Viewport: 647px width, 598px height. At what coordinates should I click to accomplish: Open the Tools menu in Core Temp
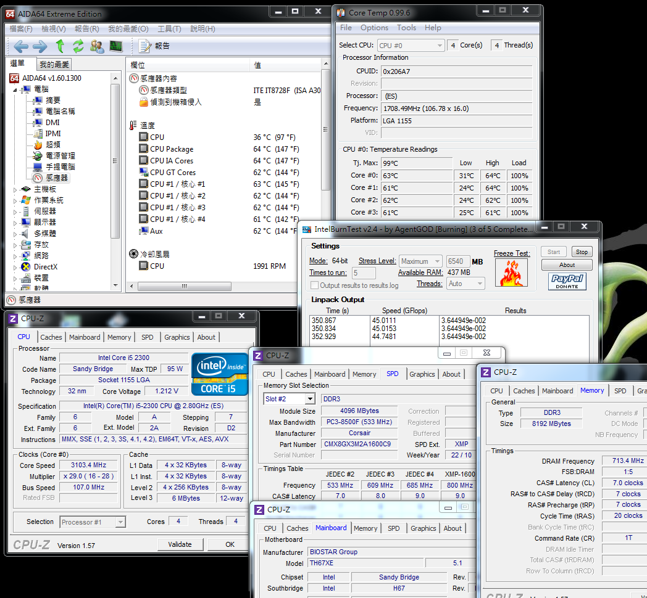(x=406, y=28)
